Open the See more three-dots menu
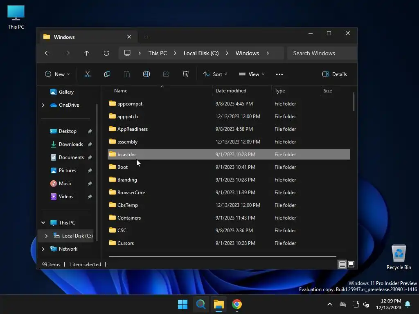This screenshot has width=419, height=314. coord(279,74)
